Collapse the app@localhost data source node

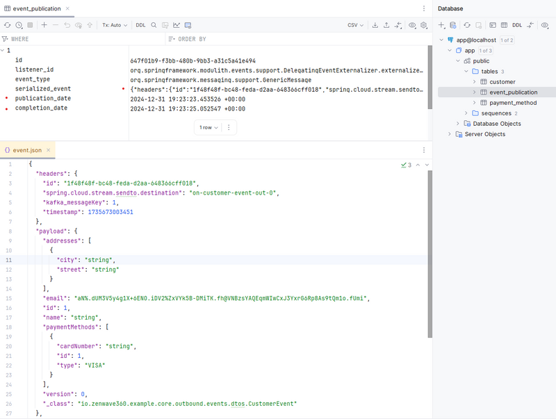coord(441,40)
